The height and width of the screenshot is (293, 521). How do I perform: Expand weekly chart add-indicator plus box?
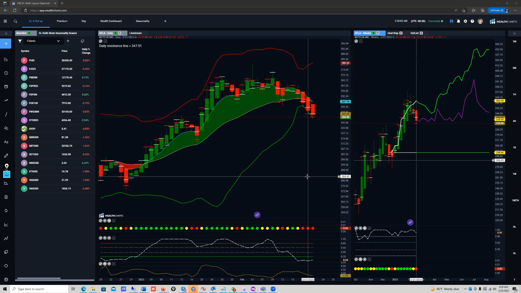pos(361,41)
